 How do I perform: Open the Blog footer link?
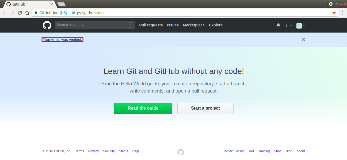pyautogui.click(x=289, y=151)
